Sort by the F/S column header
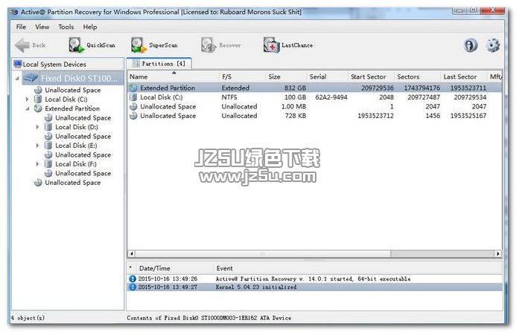Screen dimensions: 516x332 click(x=243, y=77)
